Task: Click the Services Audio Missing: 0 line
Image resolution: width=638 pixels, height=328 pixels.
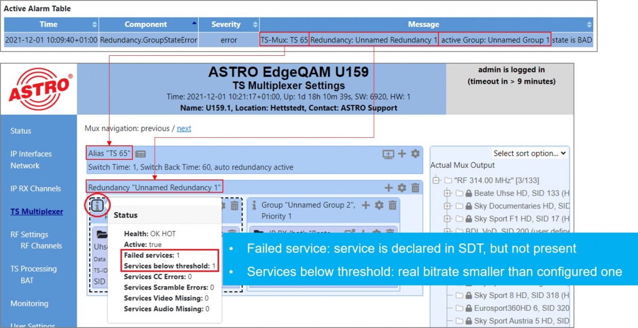Action: [x=166, y=309]
